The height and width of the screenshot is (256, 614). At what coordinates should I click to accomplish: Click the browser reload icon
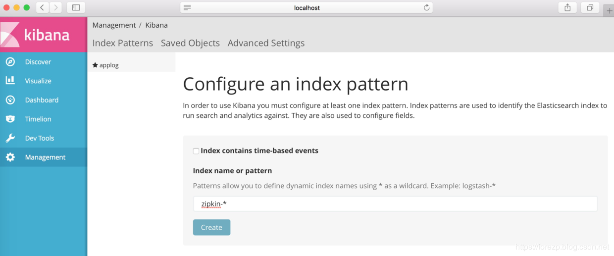click(x=426, y=7)
